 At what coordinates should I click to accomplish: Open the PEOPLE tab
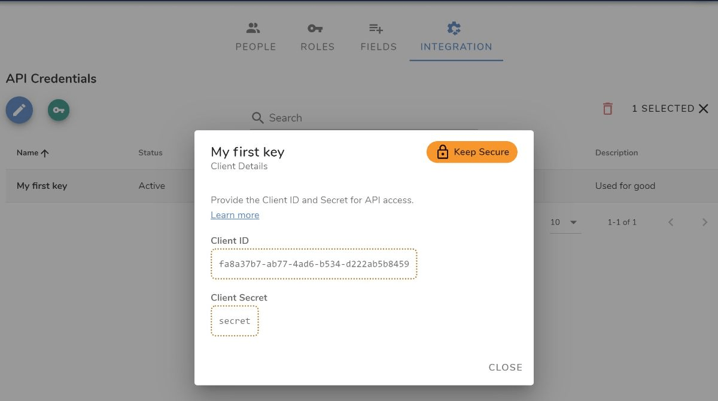click(255, 38)
